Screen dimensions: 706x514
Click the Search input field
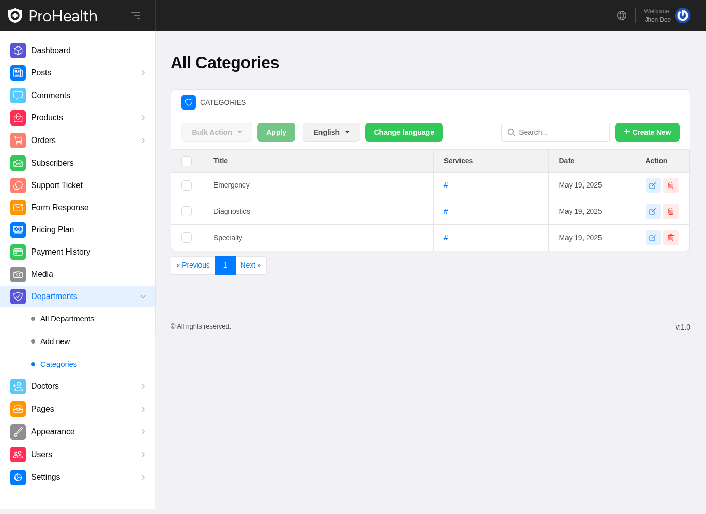[561, 132]
